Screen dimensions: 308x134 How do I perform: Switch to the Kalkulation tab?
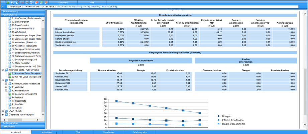click(47, 132)
